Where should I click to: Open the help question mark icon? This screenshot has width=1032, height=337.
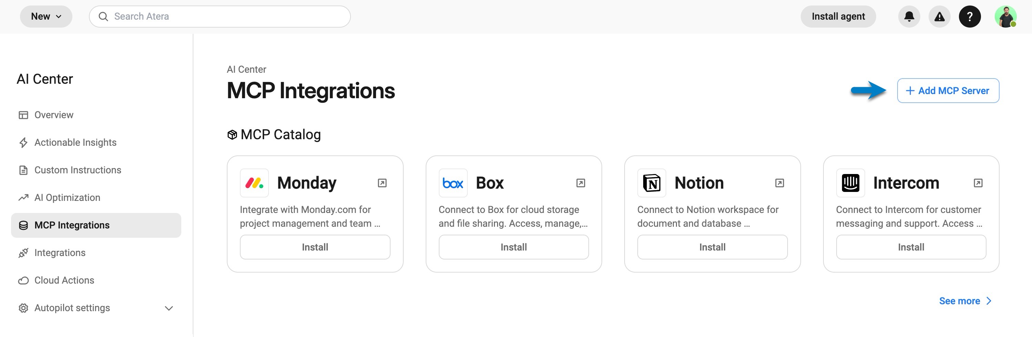click(x=970, y=17)
